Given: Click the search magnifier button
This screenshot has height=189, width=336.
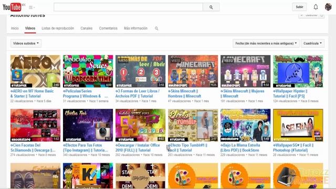Looking at the screenshot, I should pos(211,7).
